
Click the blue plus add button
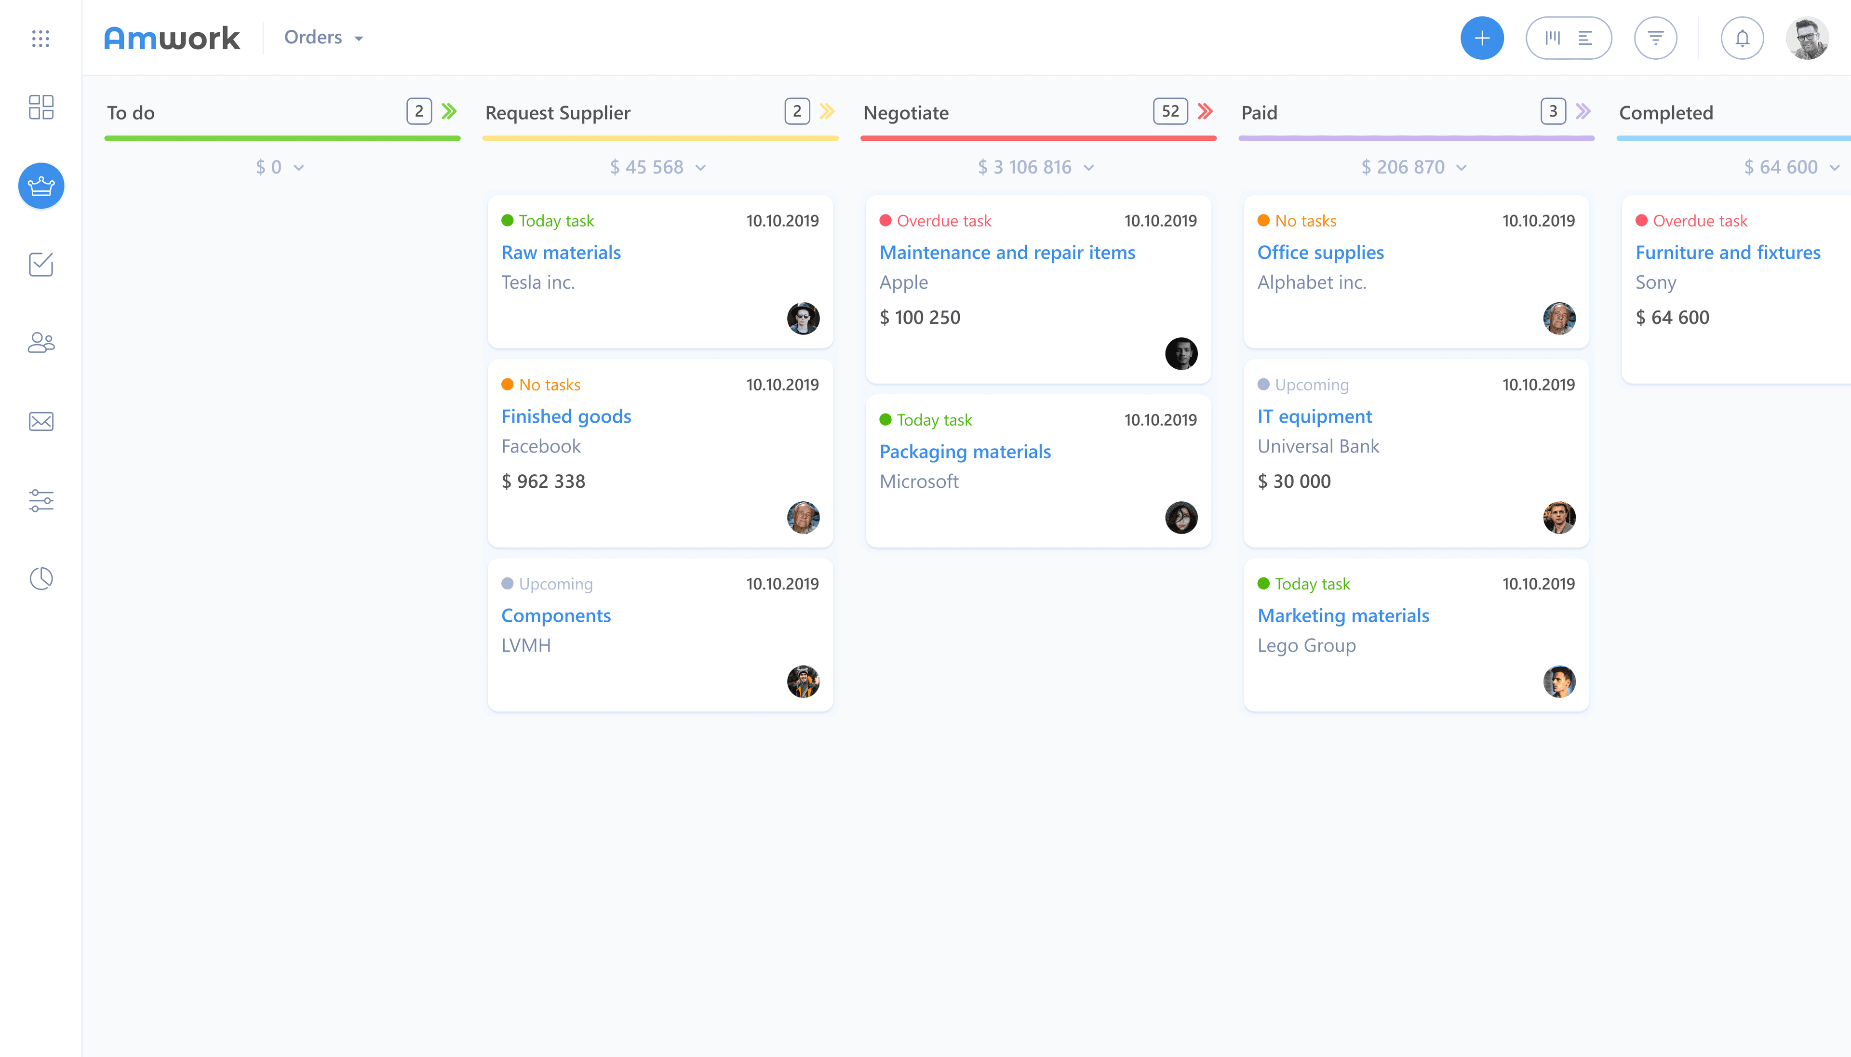tap(1482, 38)
